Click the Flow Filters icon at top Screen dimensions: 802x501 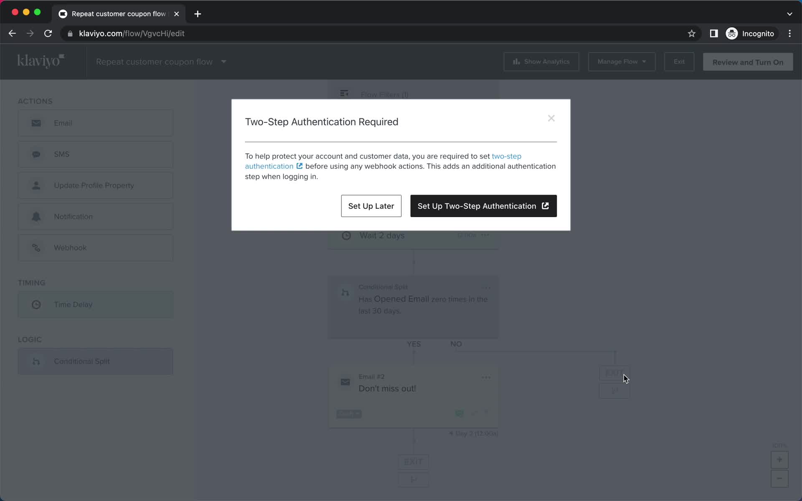click(x=344, y=94)
